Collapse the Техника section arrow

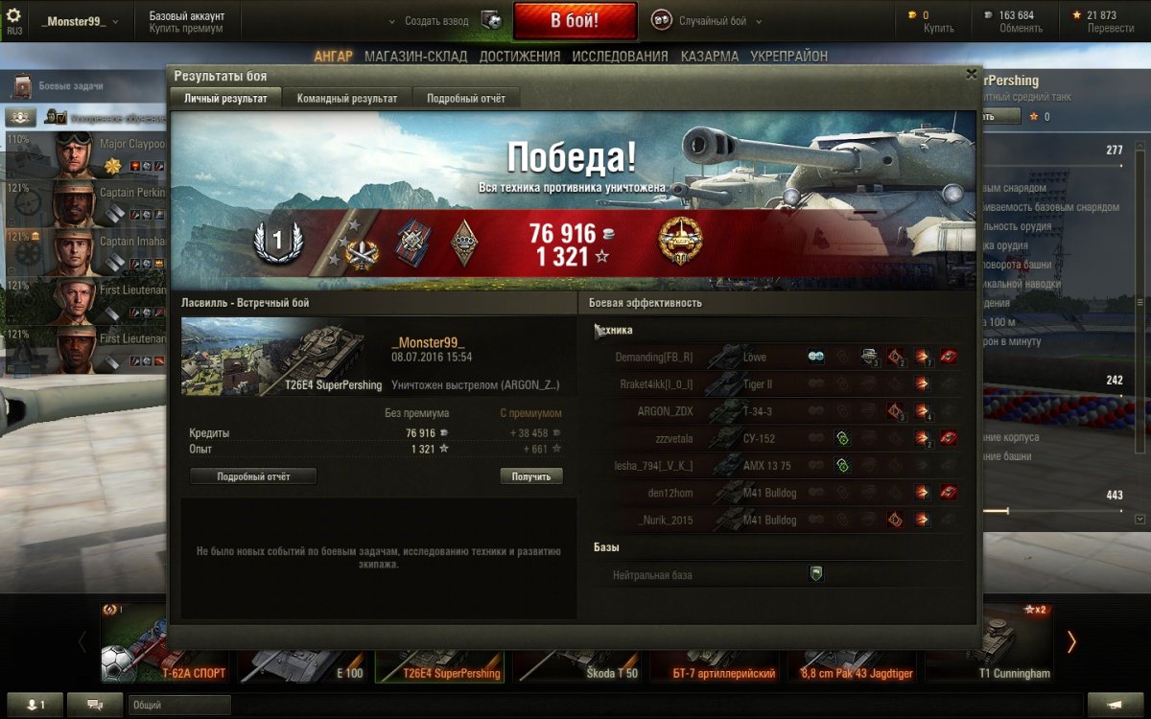click(x=598, y=330)
